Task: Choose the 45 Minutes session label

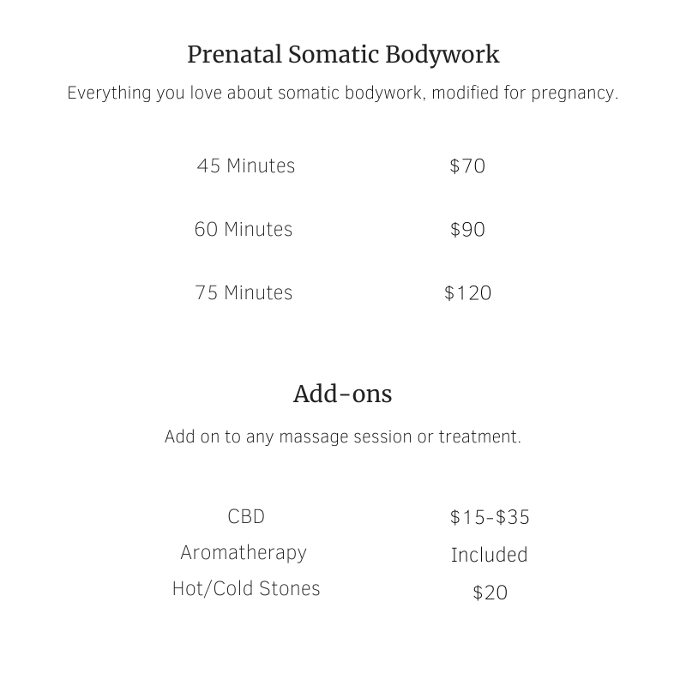Action: coord(246,166)
